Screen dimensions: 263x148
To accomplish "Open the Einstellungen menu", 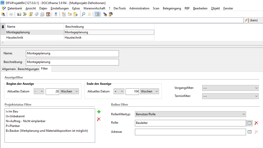I will (60, 8).
